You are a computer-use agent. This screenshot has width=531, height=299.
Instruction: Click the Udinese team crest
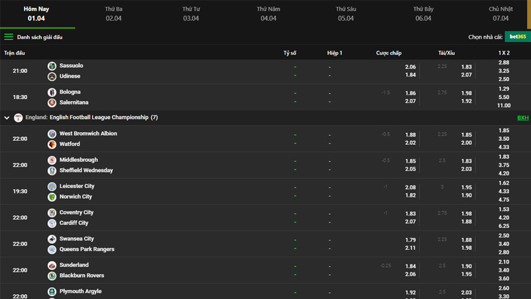click(x=52, y=76)
